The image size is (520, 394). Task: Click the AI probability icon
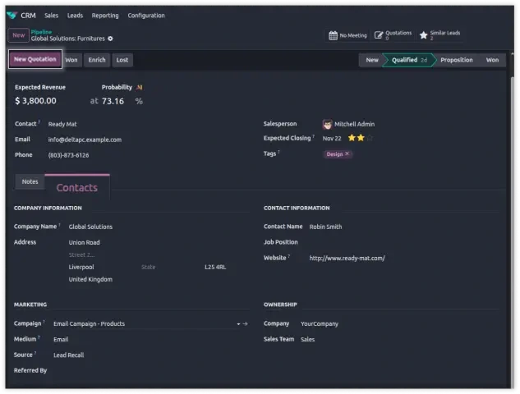point(140,87)
